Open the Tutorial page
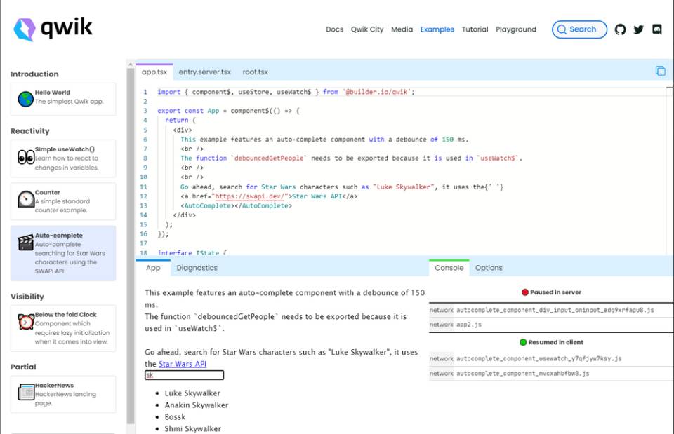The width and height of the screenshot is (674, 434). (475, 29)
